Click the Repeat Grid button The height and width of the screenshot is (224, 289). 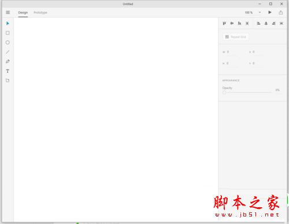236,37
